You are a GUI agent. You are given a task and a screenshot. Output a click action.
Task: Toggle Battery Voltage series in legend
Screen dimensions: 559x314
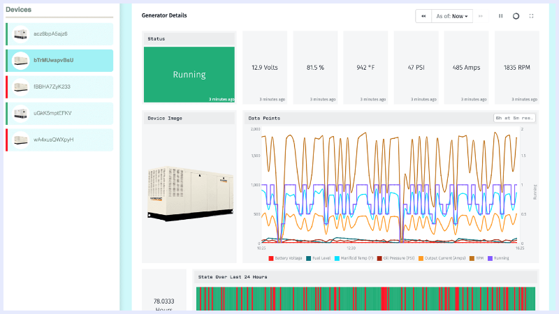click(288, 258)
